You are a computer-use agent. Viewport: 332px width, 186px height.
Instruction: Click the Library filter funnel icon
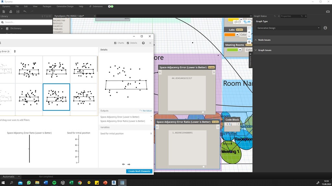point(45,16)
